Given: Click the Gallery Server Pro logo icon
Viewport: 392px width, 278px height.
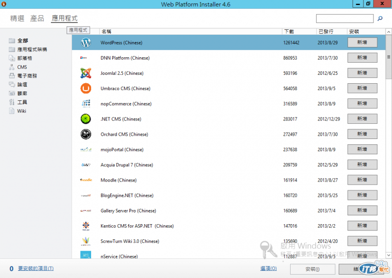Looking at the screenshot, I should 86,210.
